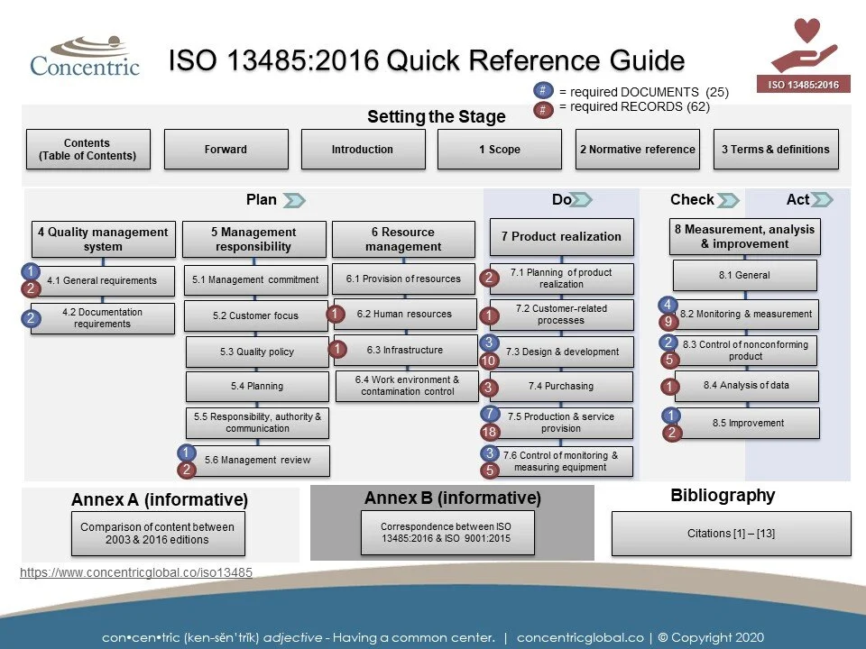Open the concentricglobal.co/iso13485 link
Screen dimensions: 866x649
(134, 571)
